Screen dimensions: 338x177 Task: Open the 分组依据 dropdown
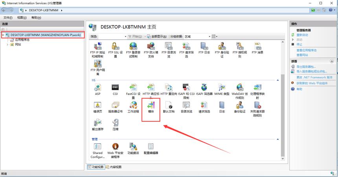(x=197, y=36)
